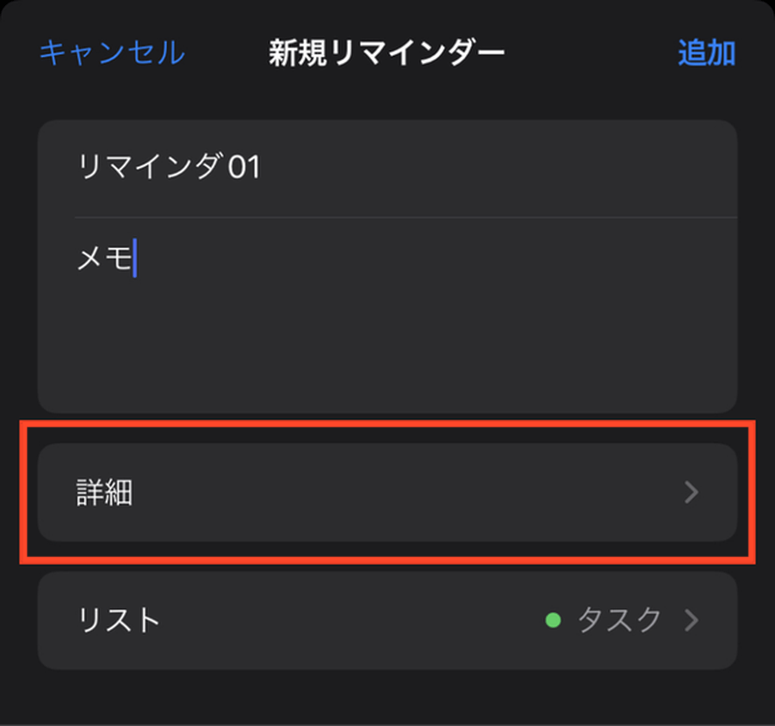Click the chevron next to タスク

click(691, 620)
